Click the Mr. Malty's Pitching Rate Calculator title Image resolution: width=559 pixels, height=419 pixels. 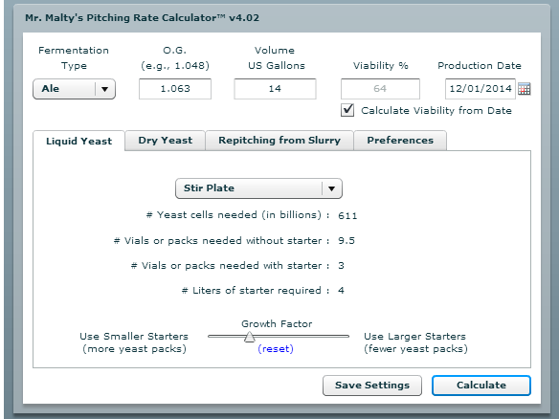[x=142, y=18]
